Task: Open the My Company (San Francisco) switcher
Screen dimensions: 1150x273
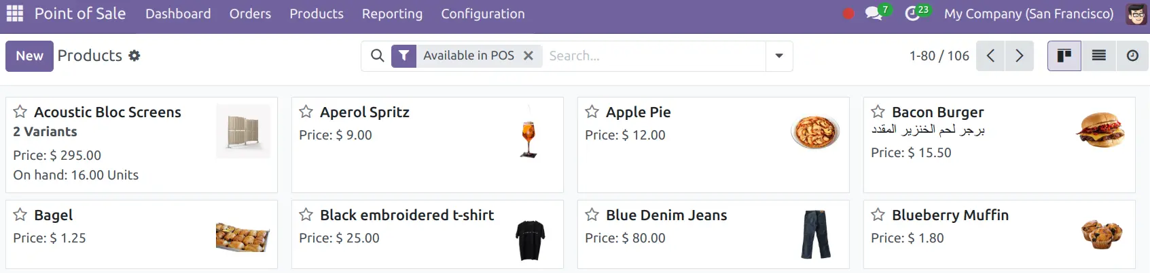Action: tap(1029, 14)
